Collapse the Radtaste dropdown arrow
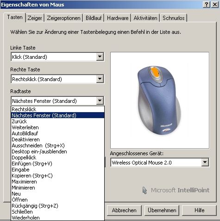This screenshot has width=220, height=221. click(100, 101)
